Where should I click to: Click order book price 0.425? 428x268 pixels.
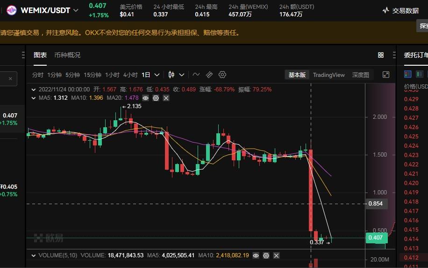point(411,137)
